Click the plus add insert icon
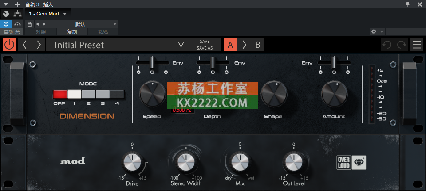Screen dimensions: 426x191 [17, 4]
